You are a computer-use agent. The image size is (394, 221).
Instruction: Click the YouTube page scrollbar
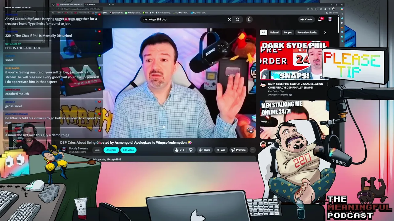[x=338, y=24]
